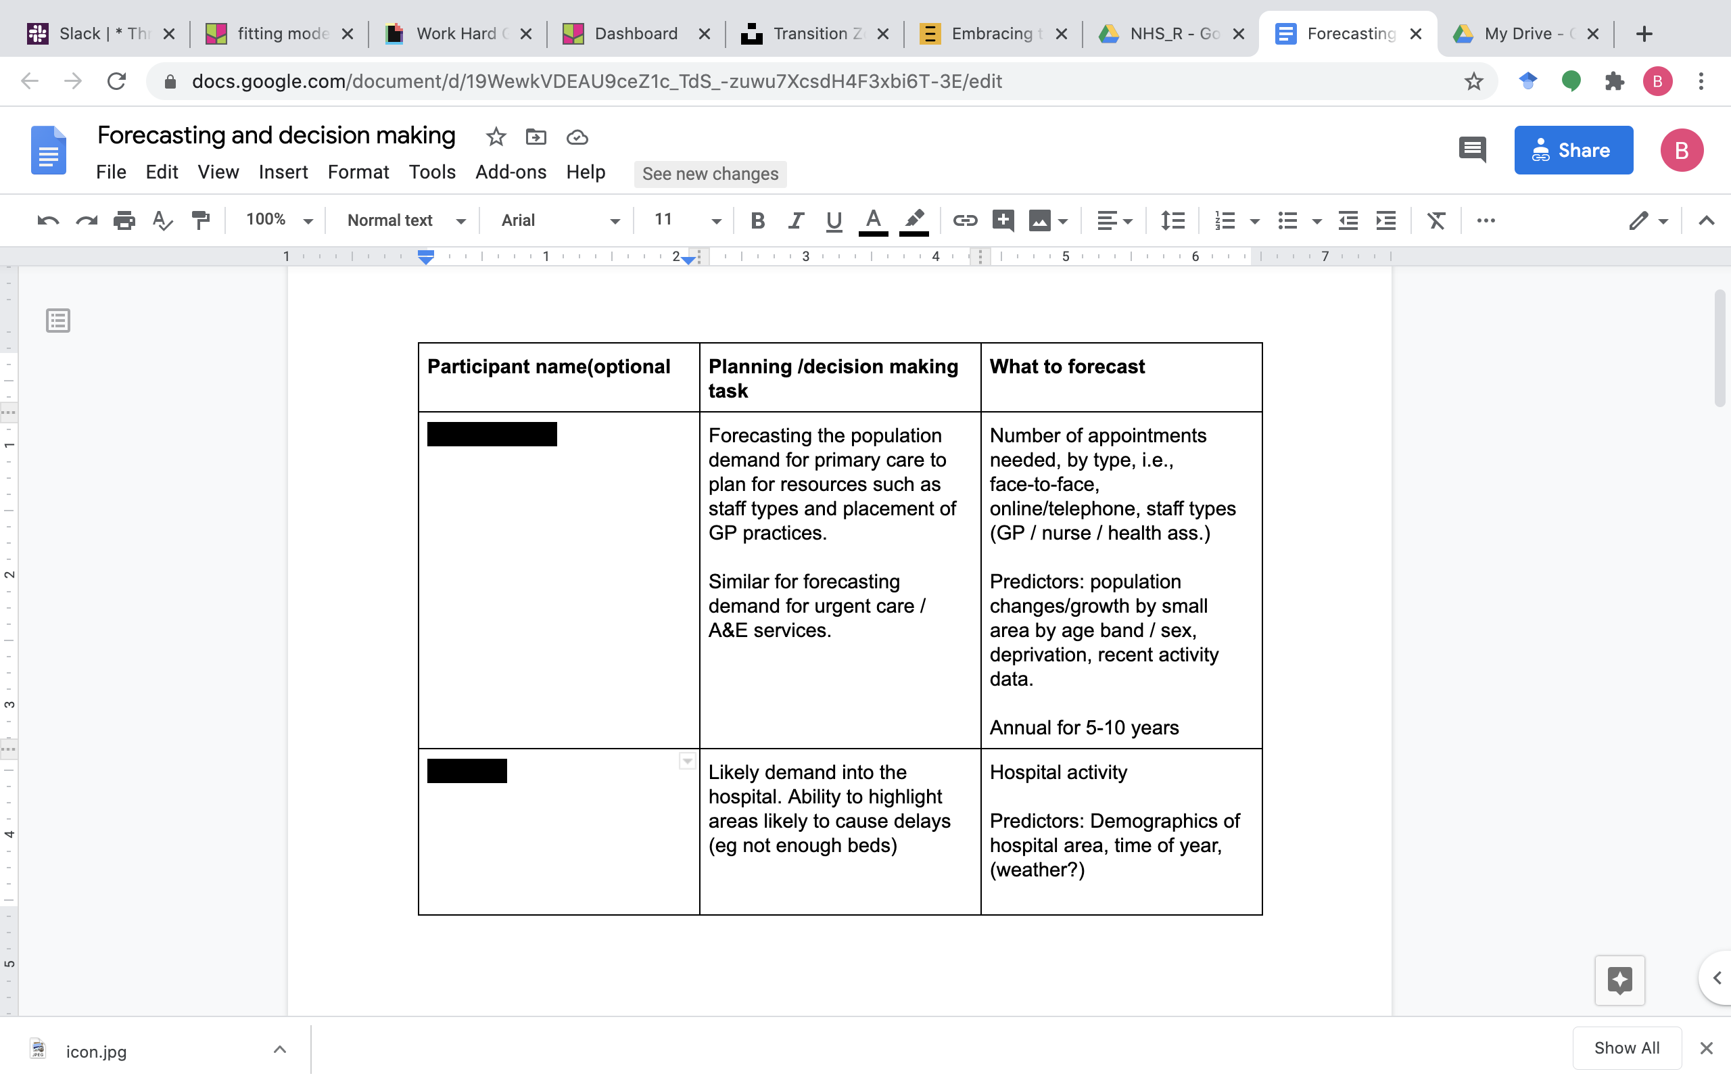Screen dimensions: 1731x1082
Task: Click See new changes
Action: point(710,174)
